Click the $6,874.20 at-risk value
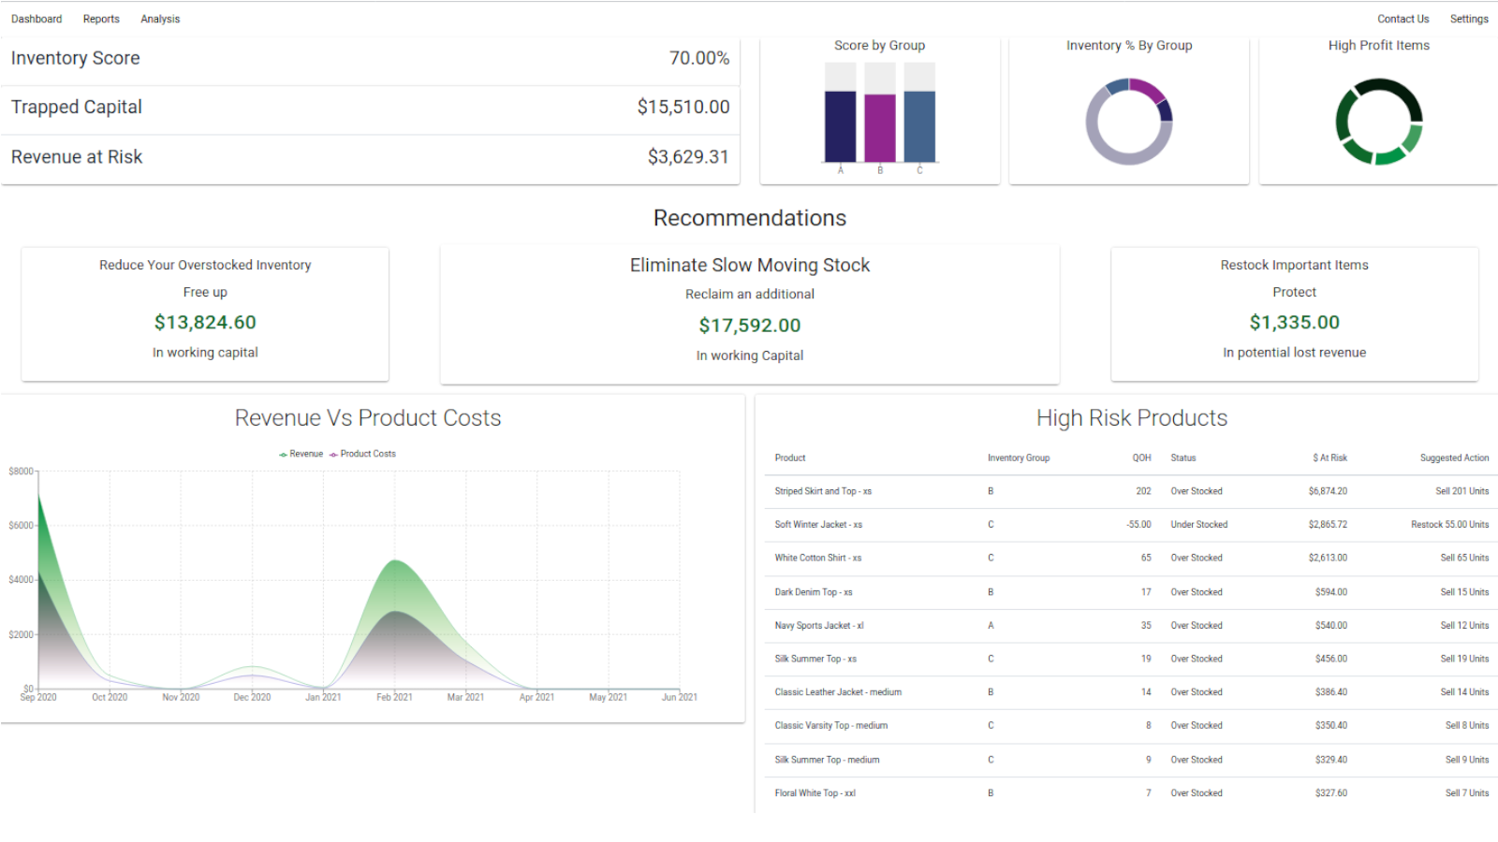Viewport: 1498px width, 842px height. tap(1328, 491)
